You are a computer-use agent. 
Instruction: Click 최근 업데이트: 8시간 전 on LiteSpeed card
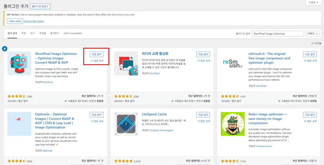198,161
